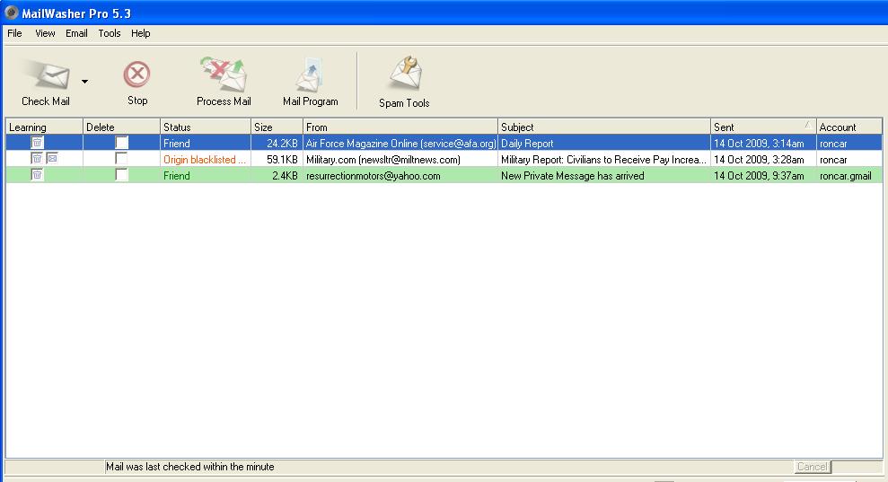Select 'Origin blacklisted ...' status text

pos(205,160)
